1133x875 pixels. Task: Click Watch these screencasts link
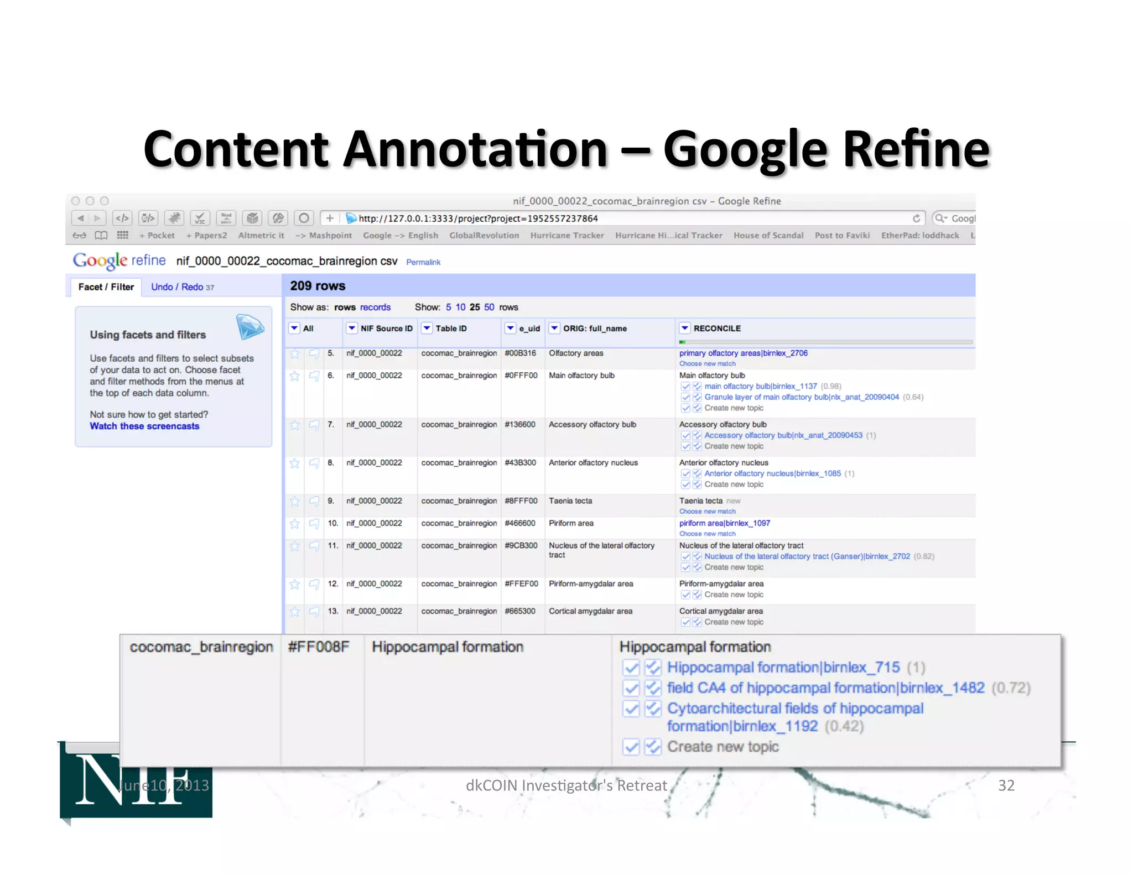pos(144,426)
